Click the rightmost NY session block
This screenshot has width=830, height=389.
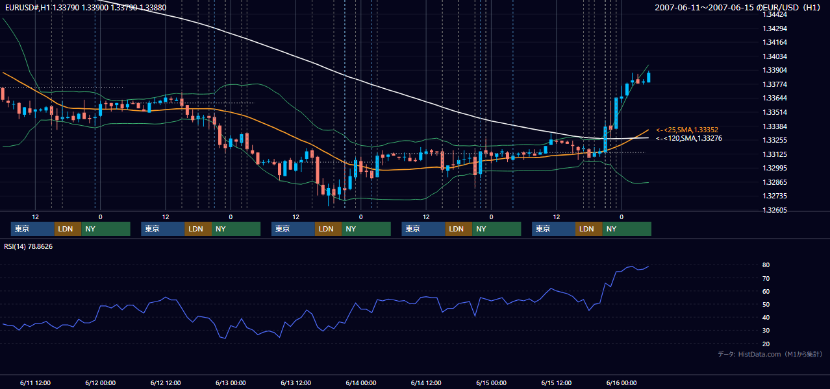626,229
